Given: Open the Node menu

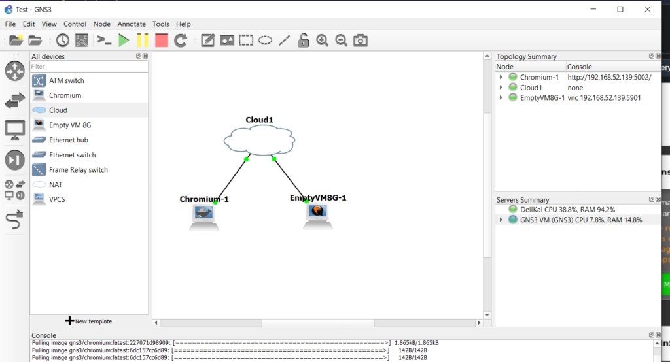Looking at the screenshot, I should click(x=101, y=24).
